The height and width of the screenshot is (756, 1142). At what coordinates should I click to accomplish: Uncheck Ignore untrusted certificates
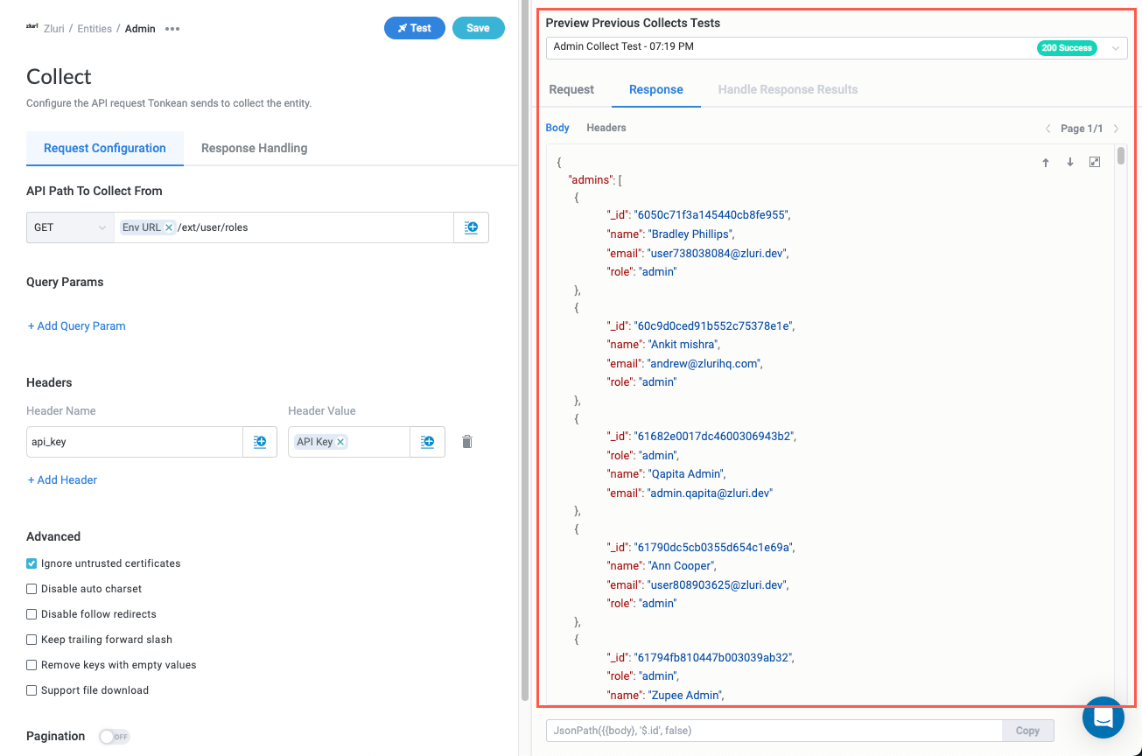[32, 563]
